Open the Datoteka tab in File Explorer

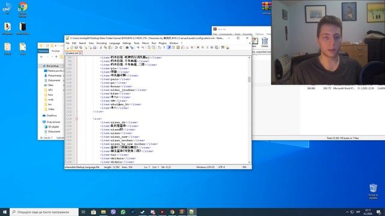43,51
